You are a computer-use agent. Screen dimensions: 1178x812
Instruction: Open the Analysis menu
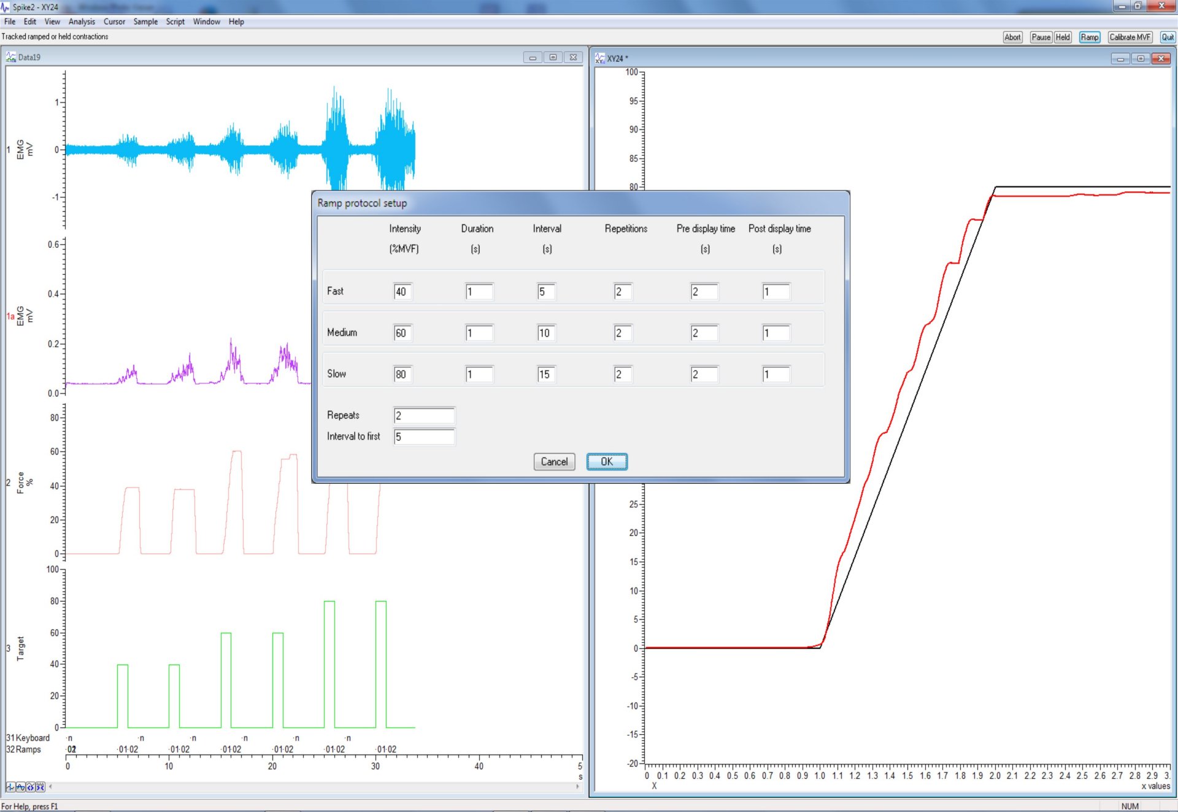click(x=82, y=21)
